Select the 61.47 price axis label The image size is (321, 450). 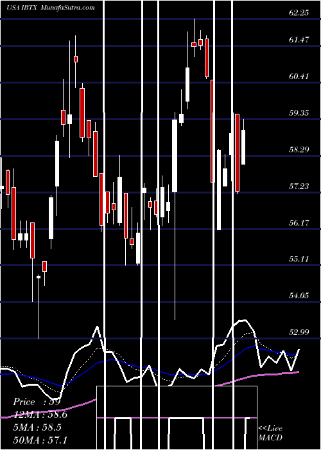[x=299, y=40]
